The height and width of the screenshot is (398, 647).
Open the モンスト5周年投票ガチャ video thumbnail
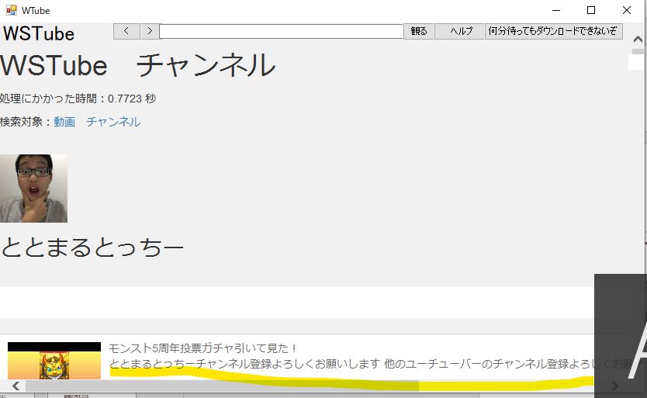(x=54, y=362)
